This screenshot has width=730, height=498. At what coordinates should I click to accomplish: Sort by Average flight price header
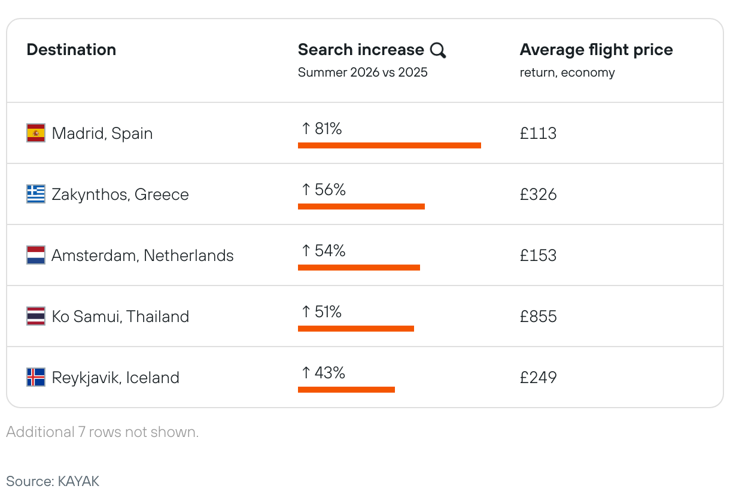[x=596, y=50]
